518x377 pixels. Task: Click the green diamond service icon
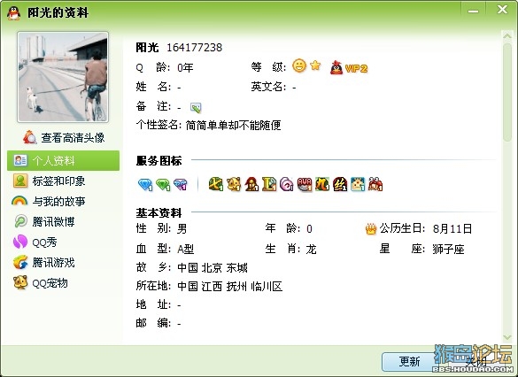pos(163,184)
